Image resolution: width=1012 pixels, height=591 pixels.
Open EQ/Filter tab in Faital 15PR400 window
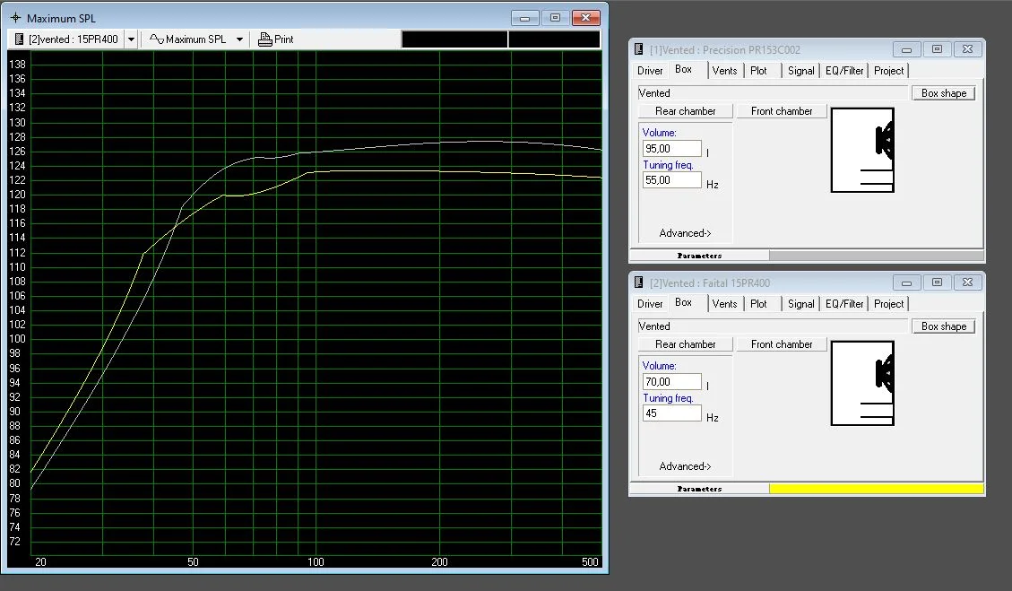point(844,304)
